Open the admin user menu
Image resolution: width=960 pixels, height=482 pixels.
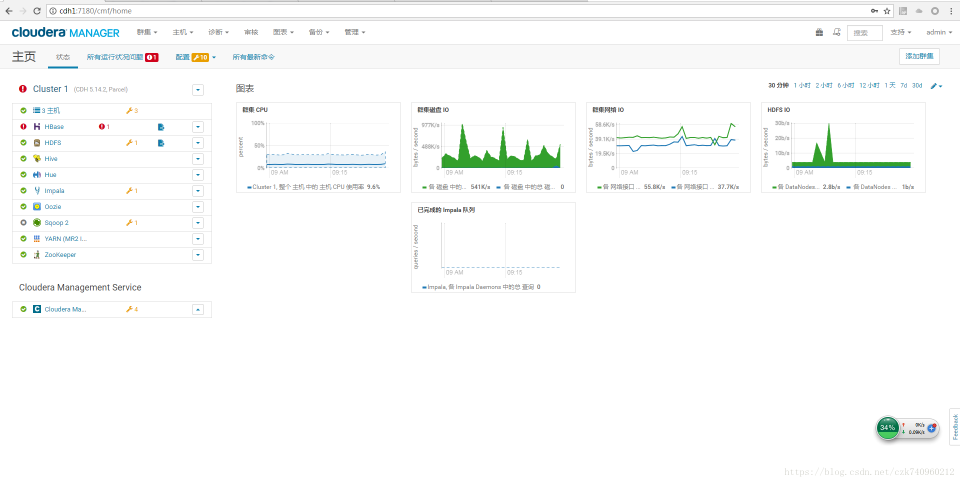[x=939, y=32]
